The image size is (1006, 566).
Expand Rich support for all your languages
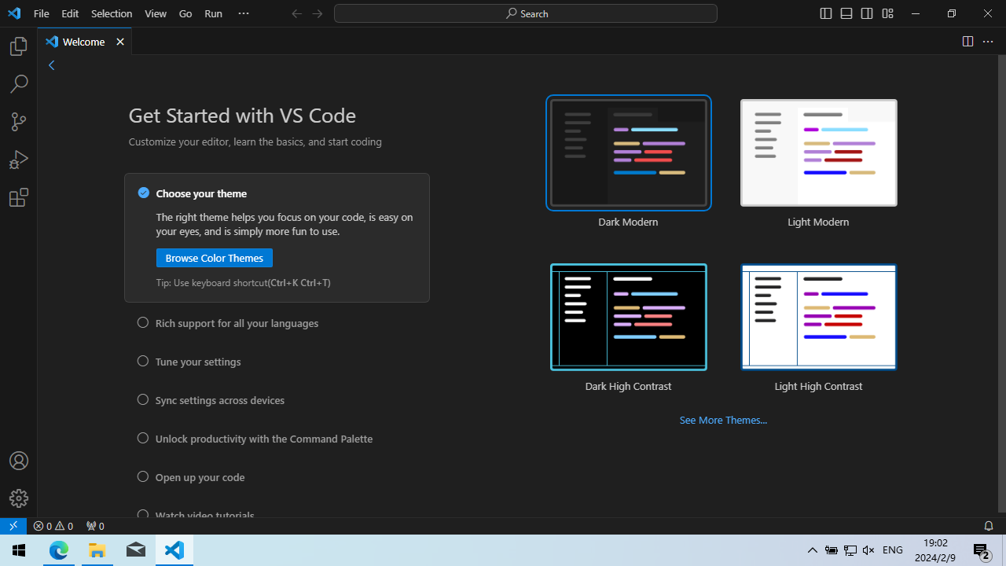pos(237,323)
